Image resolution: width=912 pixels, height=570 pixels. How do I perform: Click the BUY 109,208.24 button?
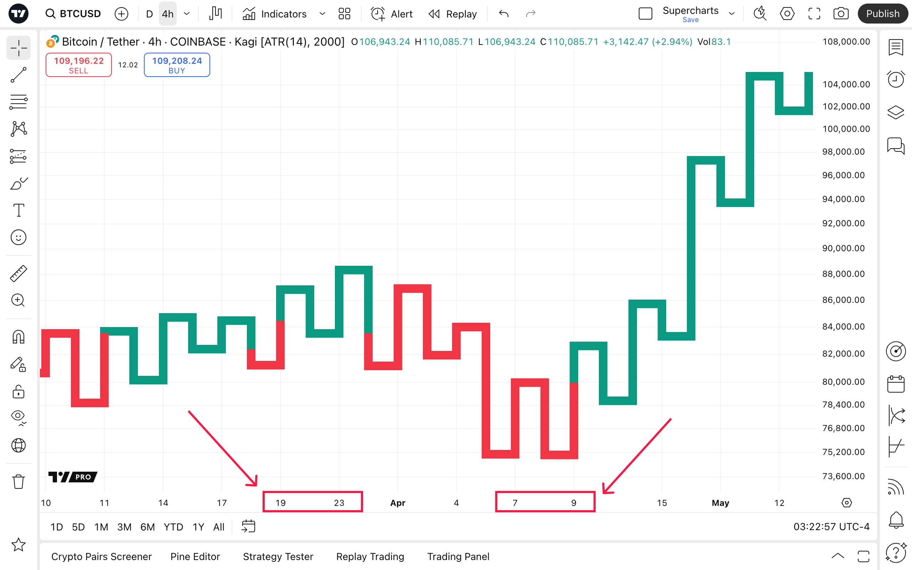pos(177,65)
